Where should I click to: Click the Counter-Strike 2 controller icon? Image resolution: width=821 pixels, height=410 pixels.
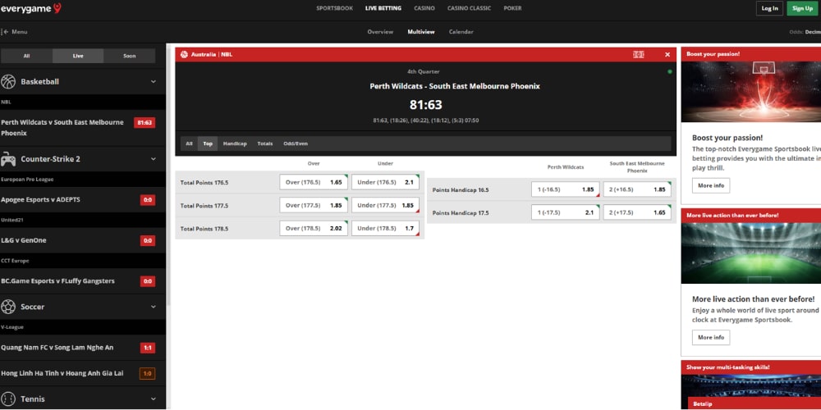(x=8, y=159)
